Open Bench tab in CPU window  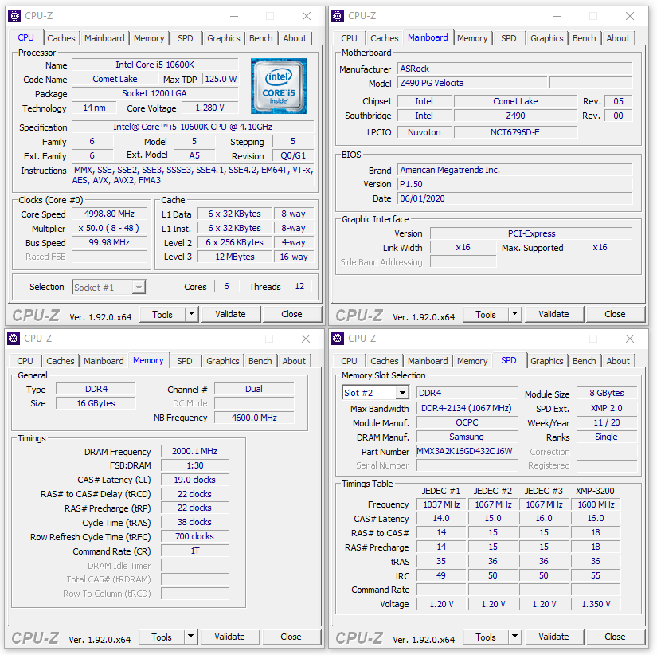(x=260, y=38)
